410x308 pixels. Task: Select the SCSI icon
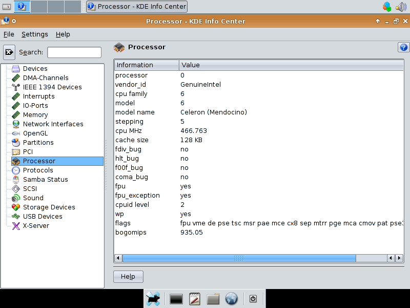pyautogui.click(x=16, y=188)
